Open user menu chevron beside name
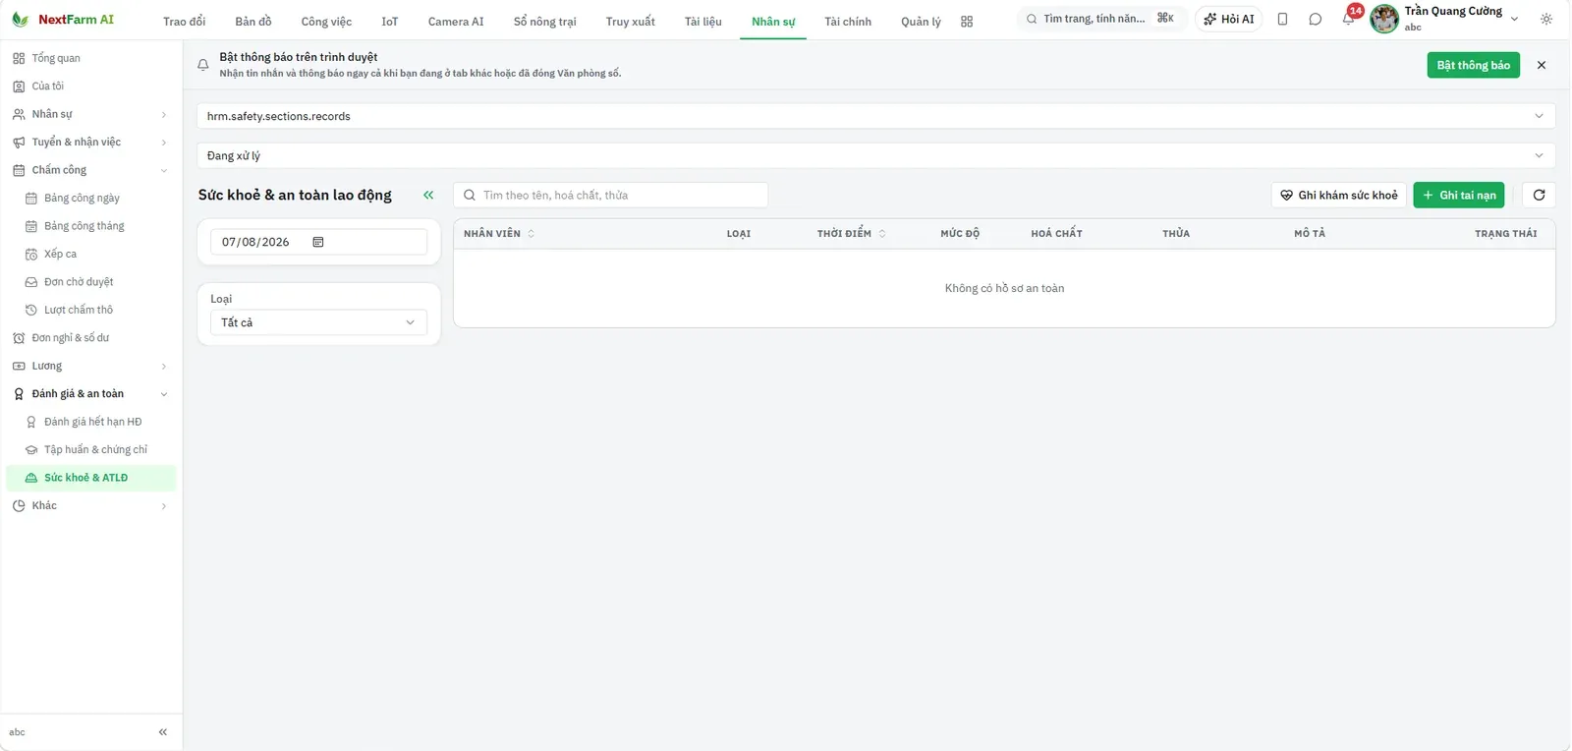 [x=1514, y=19]
